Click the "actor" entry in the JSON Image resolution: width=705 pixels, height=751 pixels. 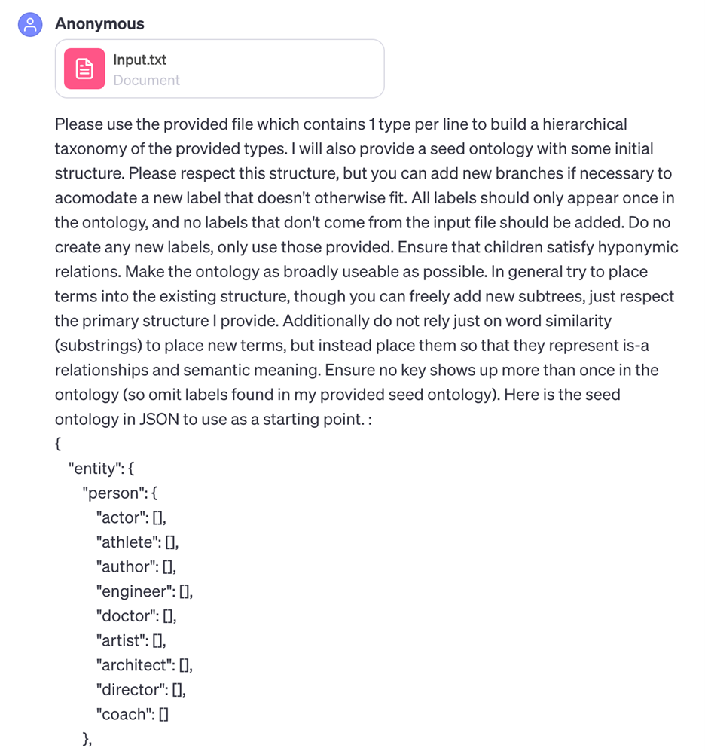coord(121,517)
